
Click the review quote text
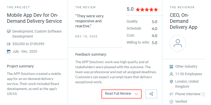pos(89,21)
